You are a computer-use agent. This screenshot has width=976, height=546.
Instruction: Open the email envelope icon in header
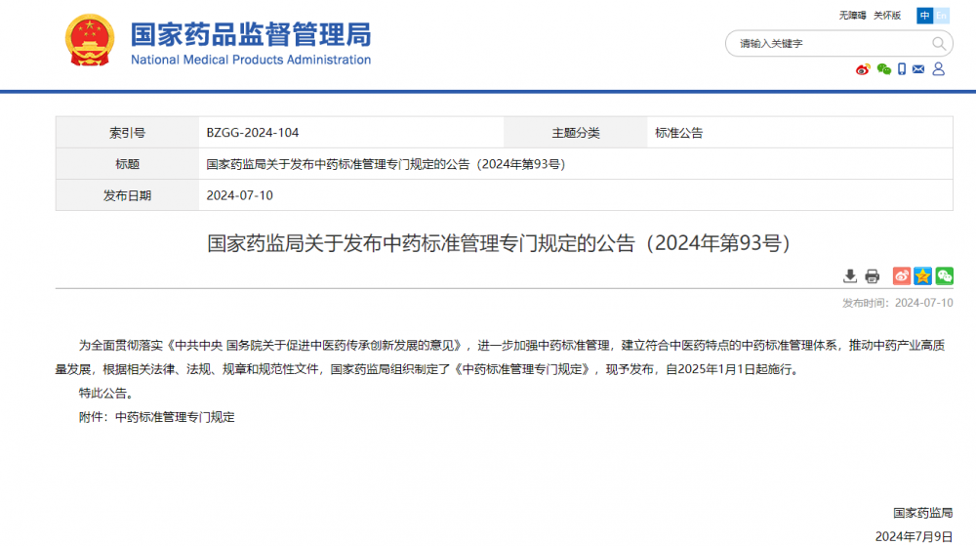point(918,69)
